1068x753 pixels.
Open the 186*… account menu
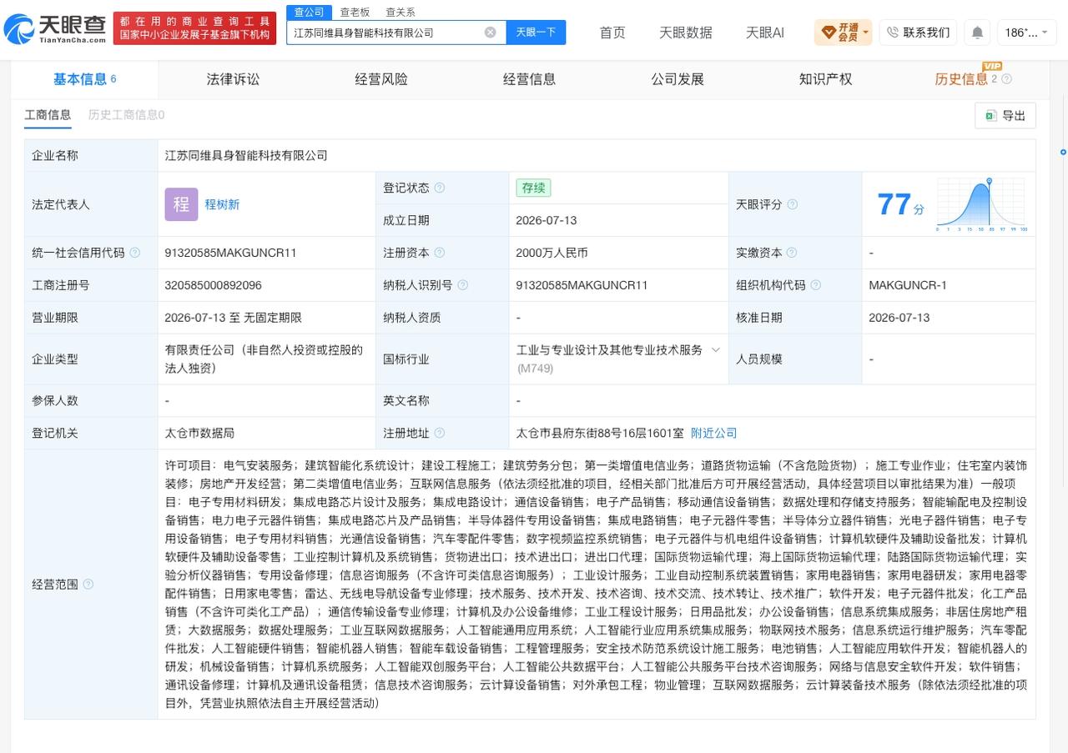(x=1025, y=33)
